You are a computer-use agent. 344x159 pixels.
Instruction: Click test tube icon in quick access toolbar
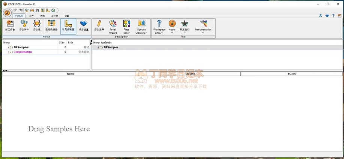[27, 10]
